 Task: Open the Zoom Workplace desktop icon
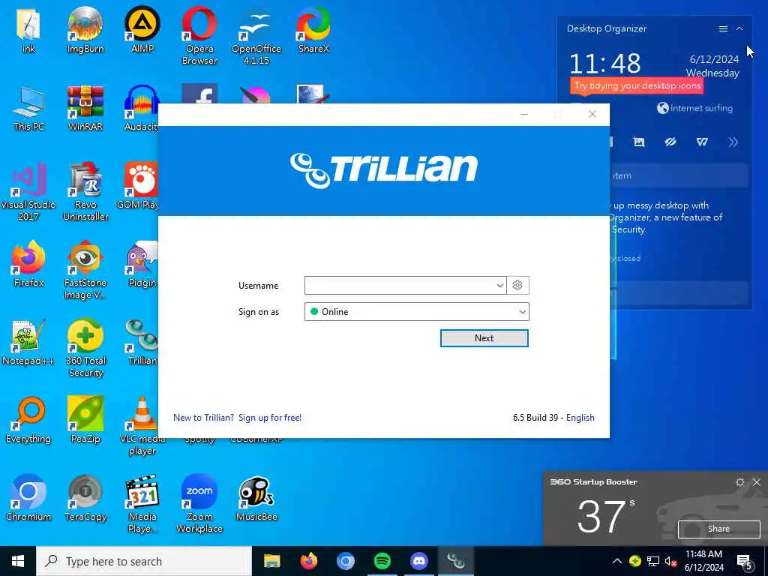tap(199, 503)
